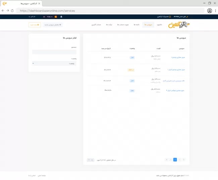Open service link سرور مجازی لینوکس ایران ۲
This screenshot has height=180, width=218.
point(175,90)
